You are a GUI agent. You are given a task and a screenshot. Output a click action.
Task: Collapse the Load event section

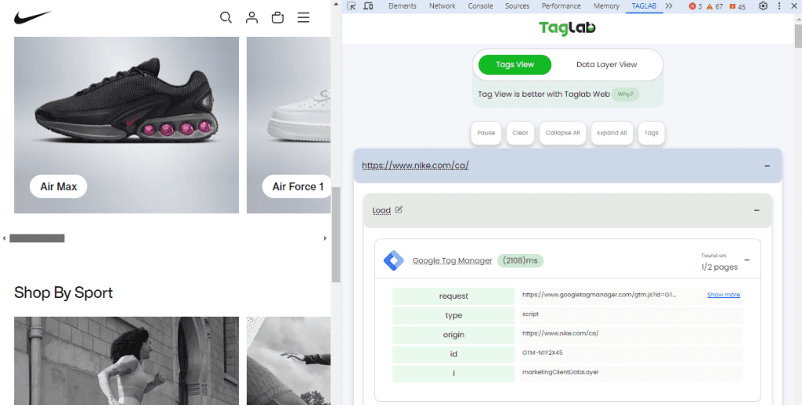pyautogui.click(x=757, y=210)
